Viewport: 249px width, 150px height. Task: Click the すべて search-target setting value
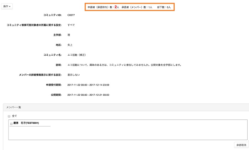point(71,25)
